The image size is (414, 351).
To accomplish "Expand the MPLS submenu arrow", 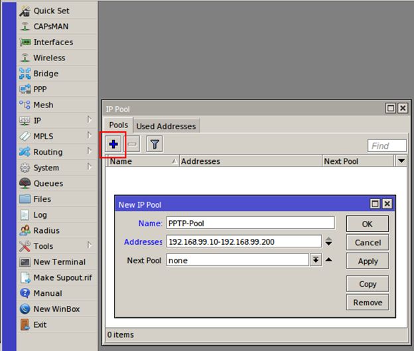I will pyautogui.click(x=90, y=135).
